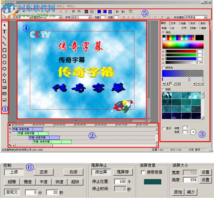Switch to the 动画 tab
Image resolution: width=214 pixels, height=198 pixels.
[x=183, y=23]
